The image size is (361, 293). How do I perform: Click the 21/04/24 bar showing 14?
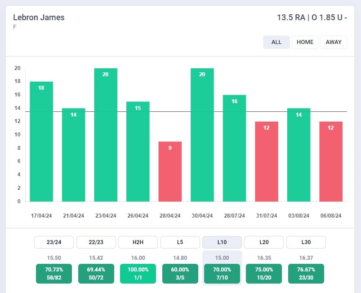click(x=73, y=155)
